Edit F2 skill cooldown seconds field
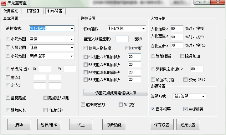 click(135, 57)
